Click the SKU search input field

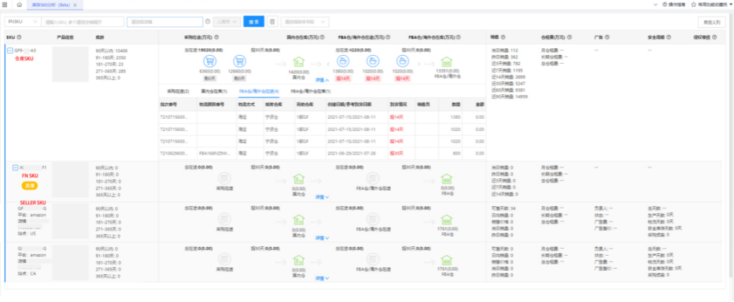83,22
